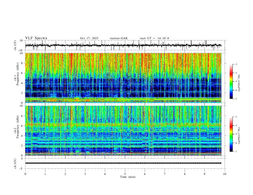Click the ch.1 color scale bar
The height and width of the screenshot is (195, 253).
click(x=231, y=82)
